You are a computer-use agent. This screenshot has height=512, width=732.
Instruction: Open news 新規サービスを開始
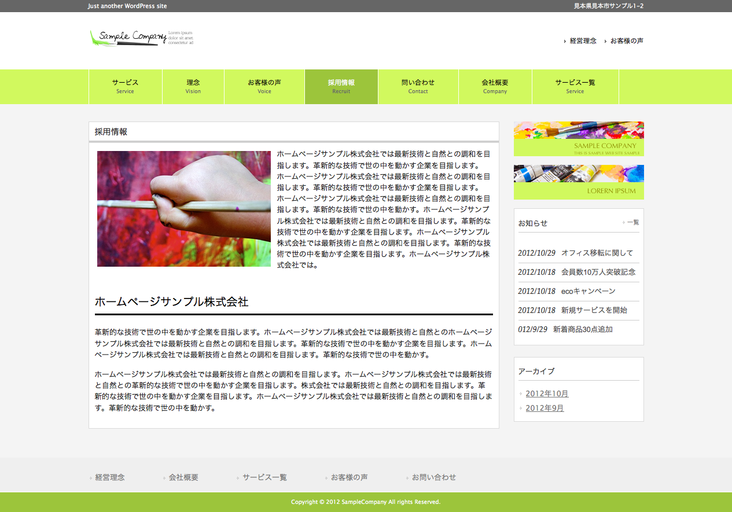click(x=594, y=310)
